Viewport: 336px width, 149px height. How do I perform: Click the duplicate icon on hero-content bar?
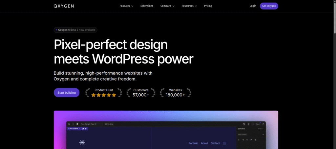tap(83, 129)
